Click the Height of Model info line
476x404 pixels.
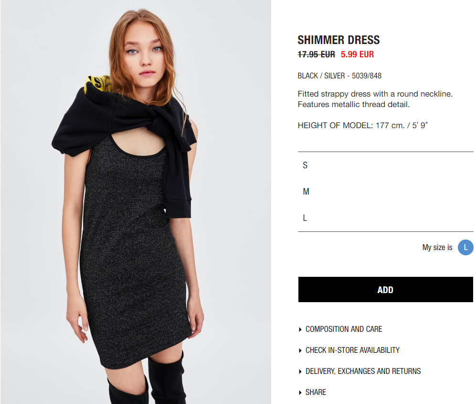click(x=362, y=125)
